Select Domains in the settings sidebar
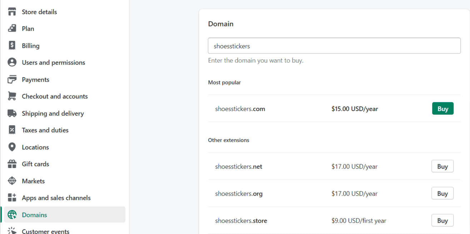This screenshot has width=470, height=234. point(34,215)
